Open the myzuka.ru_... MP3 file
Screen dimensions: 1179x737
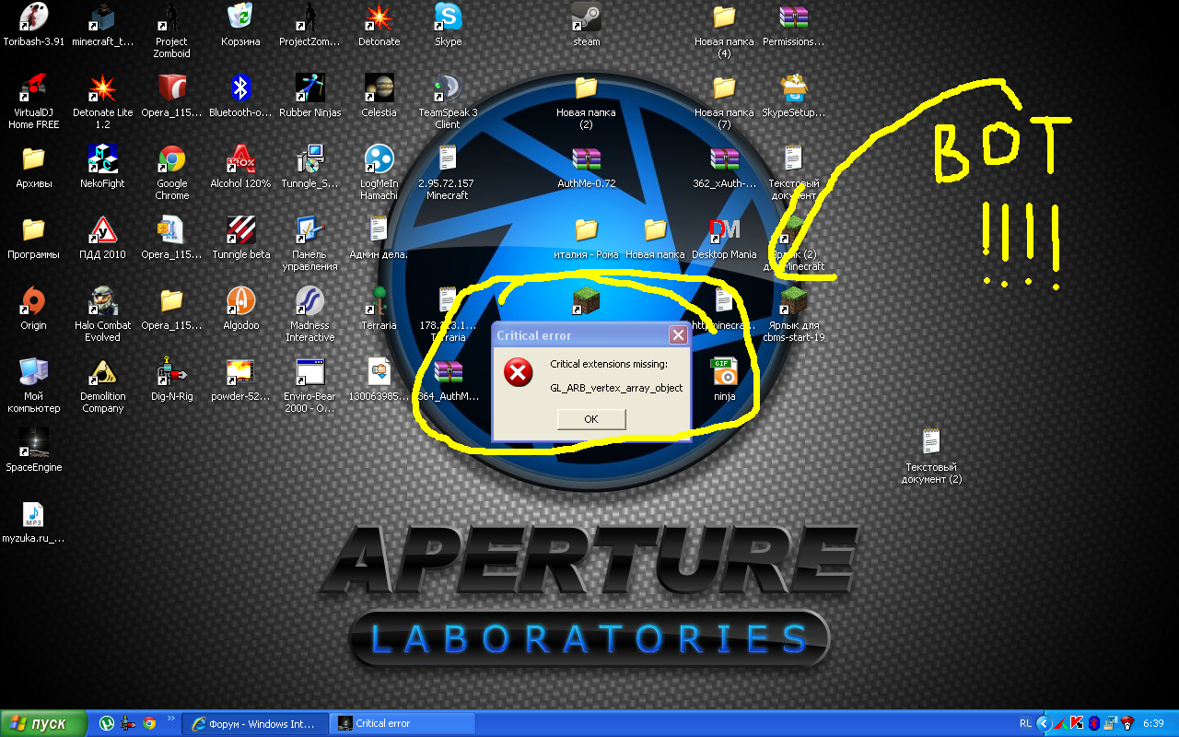(34, 521)
